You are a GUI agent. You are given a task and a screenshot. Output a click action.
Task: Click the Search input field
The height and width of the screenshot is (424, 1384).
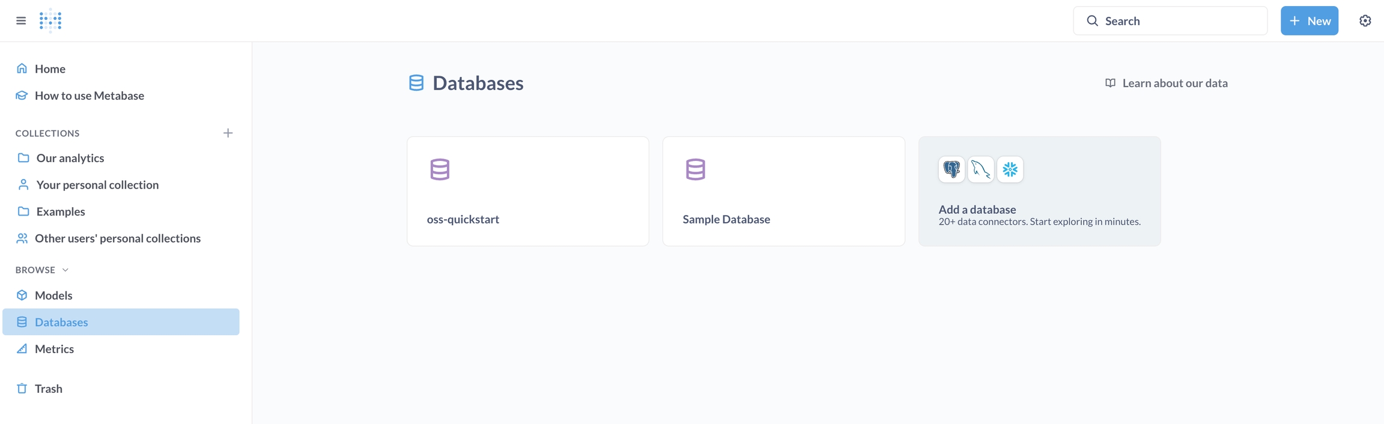(x=1177, y=21)
